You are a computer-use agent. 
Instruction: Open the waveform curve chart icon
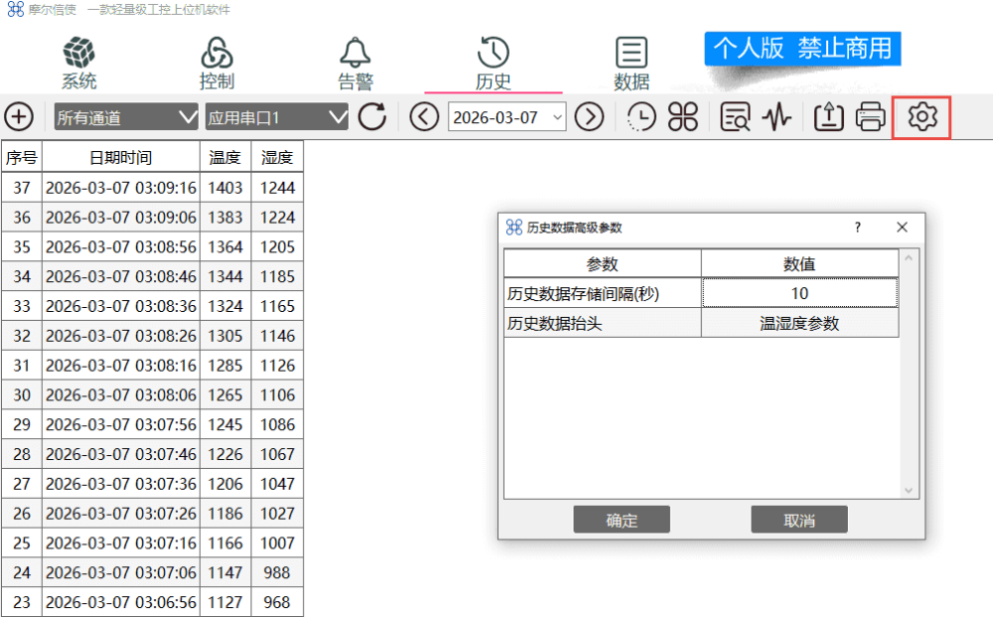777,117
